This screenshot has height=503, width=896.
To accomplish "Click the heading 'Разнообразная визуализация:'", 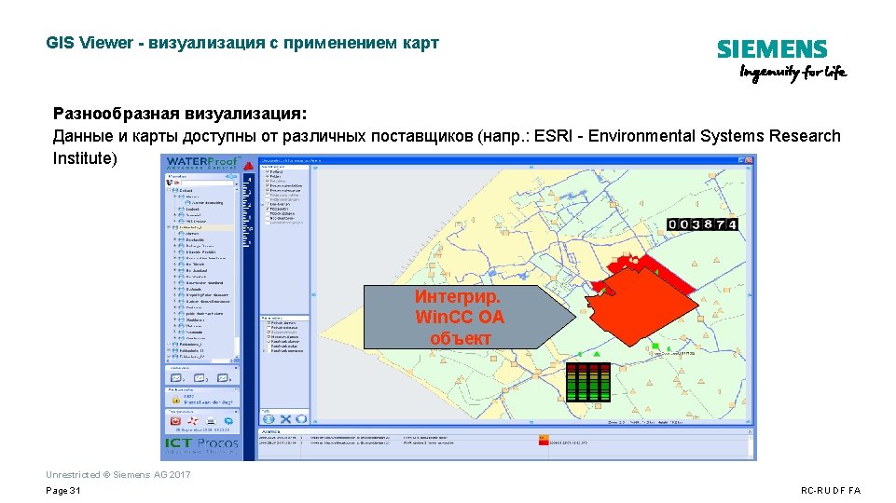I will 179,113.
